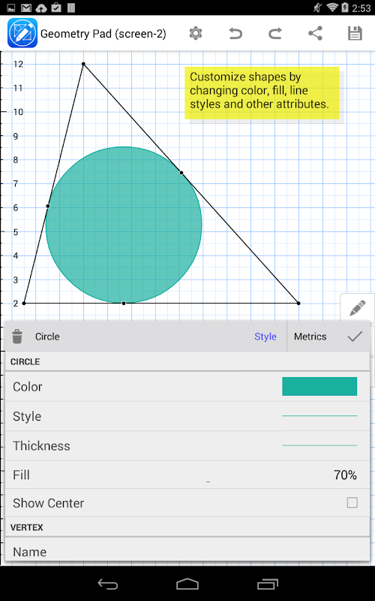Redo the last undone action
This screenshot has height=601, width=375.
point(275,34)
